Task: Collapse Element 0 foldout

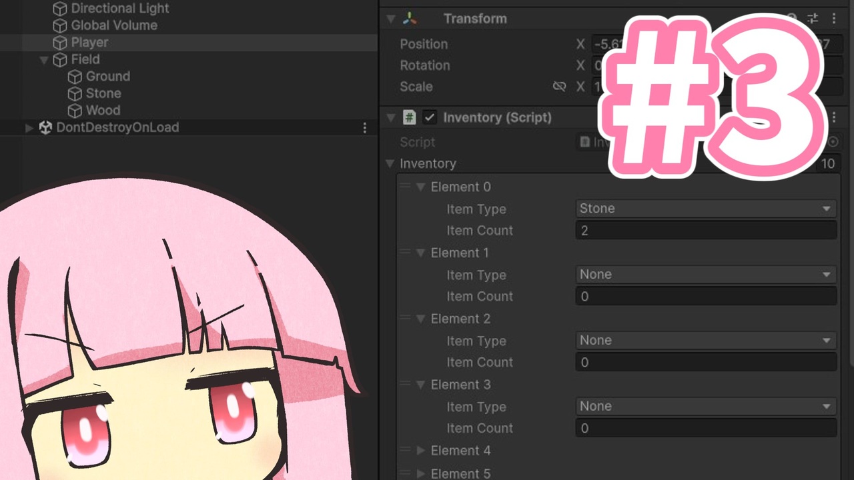Action: coord(420,187)
